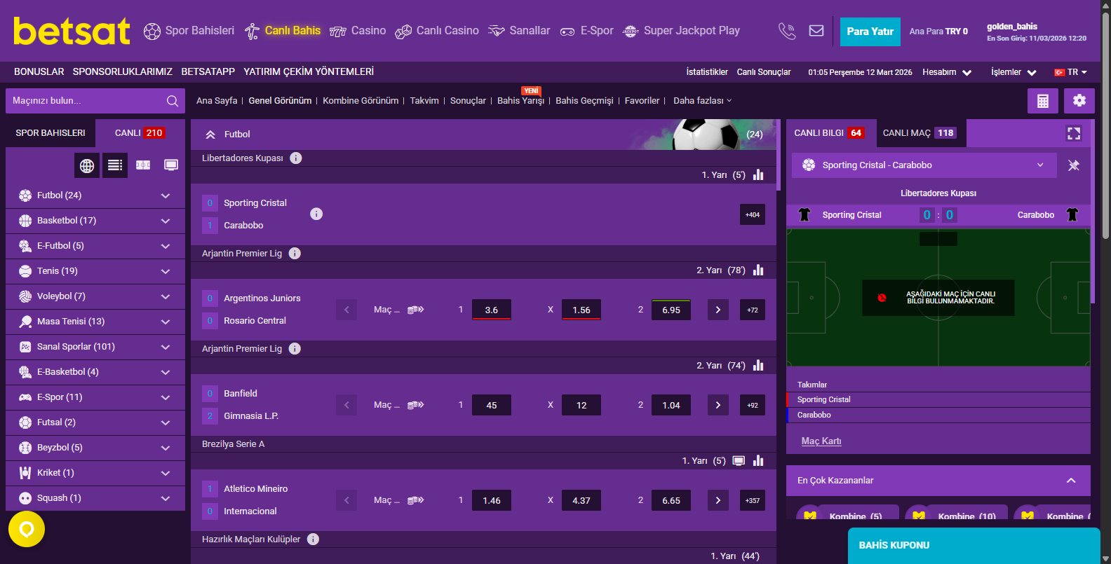Open settings gear in top toolbar
Viewport: 1111px width, 564px height.
pyautogui.click(x=1079, y=101)
